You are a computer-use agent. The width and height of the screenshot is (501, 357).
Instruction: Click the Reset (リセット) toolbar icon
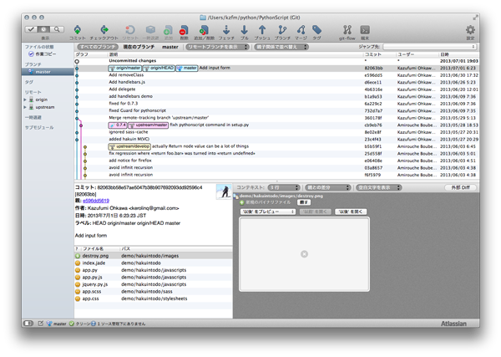tap(129, 30)
